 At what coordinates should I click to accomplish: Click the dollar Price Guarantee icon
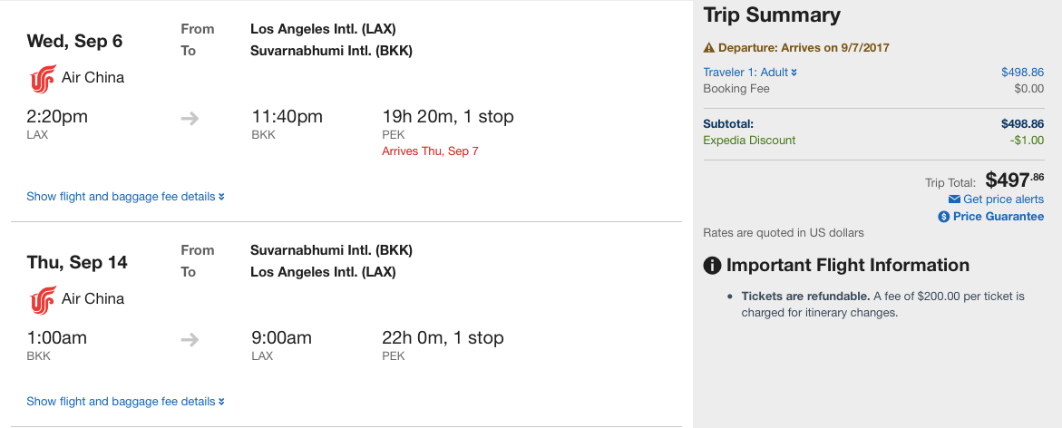coord(944,217)
